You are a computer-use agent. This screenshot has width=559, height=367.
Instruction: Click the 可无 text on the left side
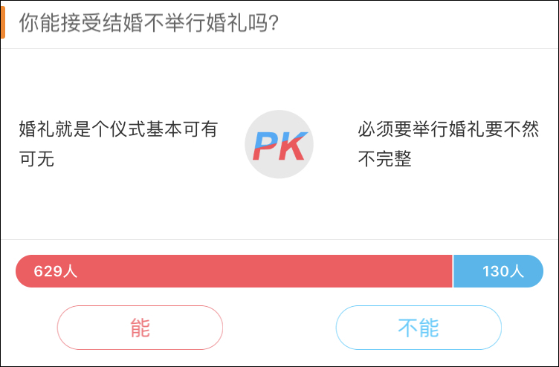tap(36, 158)
